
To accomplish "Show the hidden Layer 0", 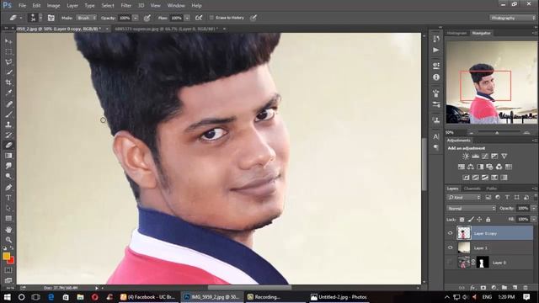I will [x=450, y=263].
